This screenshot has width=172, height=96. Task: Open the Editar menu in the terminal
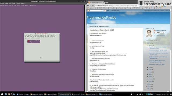(6, 3)
